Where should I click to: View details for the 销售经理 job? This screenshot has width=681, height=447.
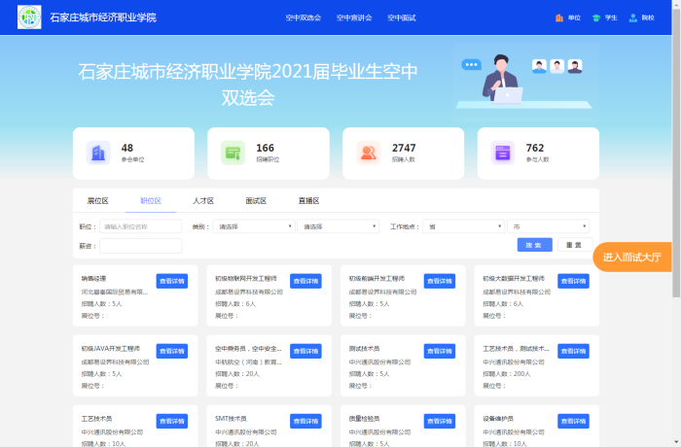tap(172, 281)
